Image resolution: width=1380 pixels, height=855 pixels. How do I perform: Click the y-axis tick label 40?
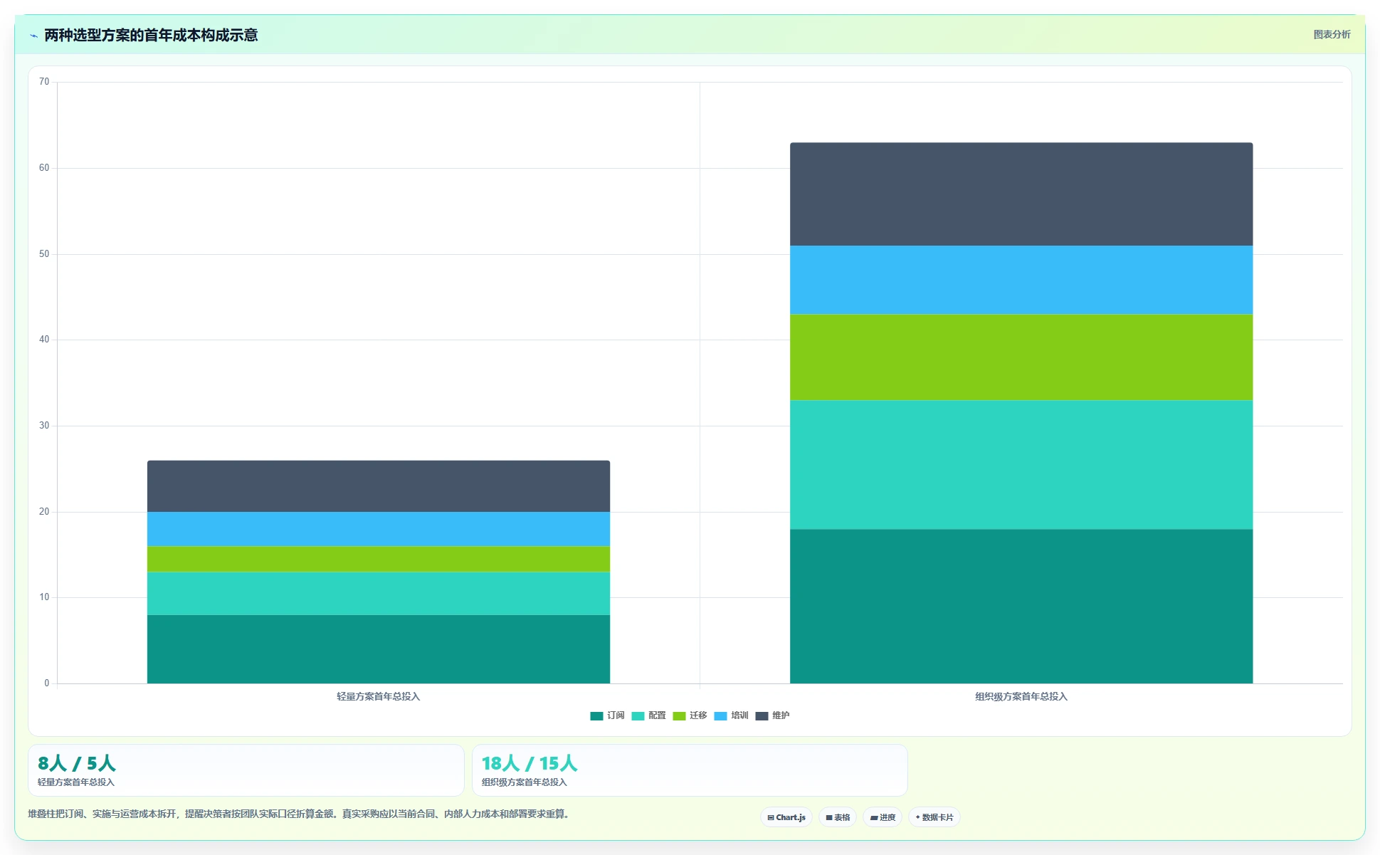tap(44, 340)
